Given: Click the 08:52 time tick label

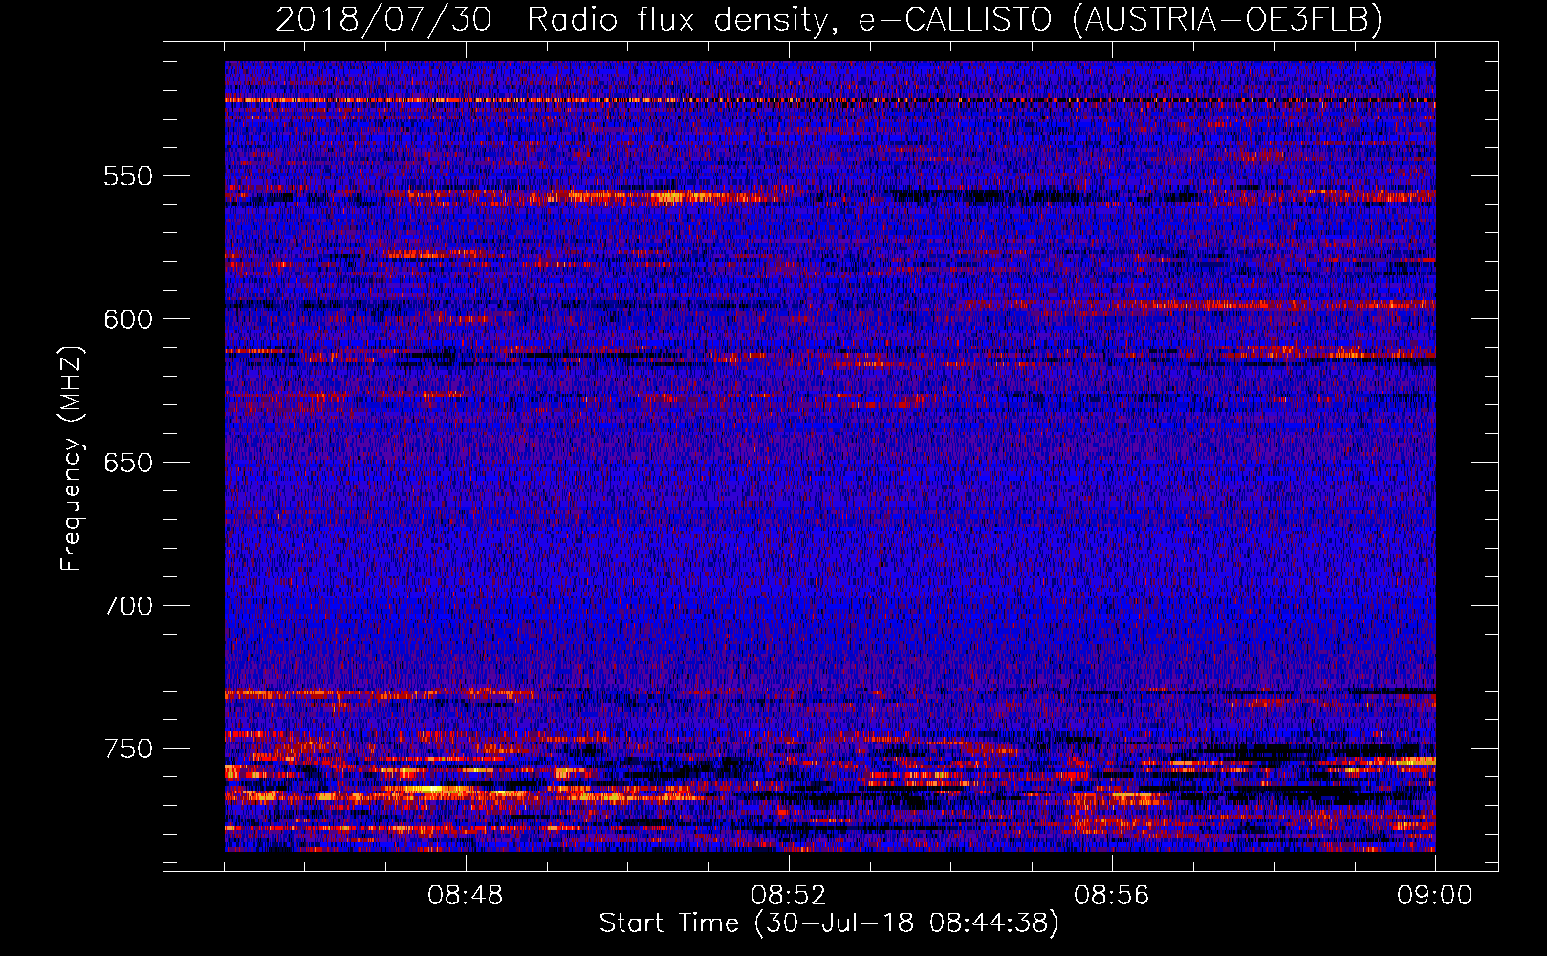Looking at the screenshot, I should [x=789, y=896].
